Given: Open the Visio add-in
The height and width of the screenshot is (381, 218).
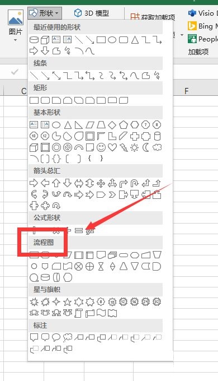Looking at the screenshot, I should [x=203, y=13].
